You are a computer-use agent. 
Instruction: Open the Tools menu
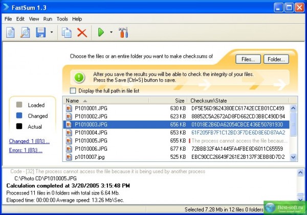point(62,19)
